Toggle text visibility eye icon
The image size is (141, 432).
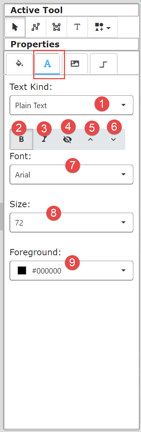tap(67, 139)
